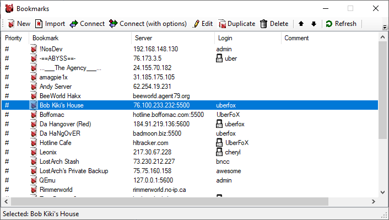Click the bncc login cell
Screen dimensions: 389x220
(223, 162)
